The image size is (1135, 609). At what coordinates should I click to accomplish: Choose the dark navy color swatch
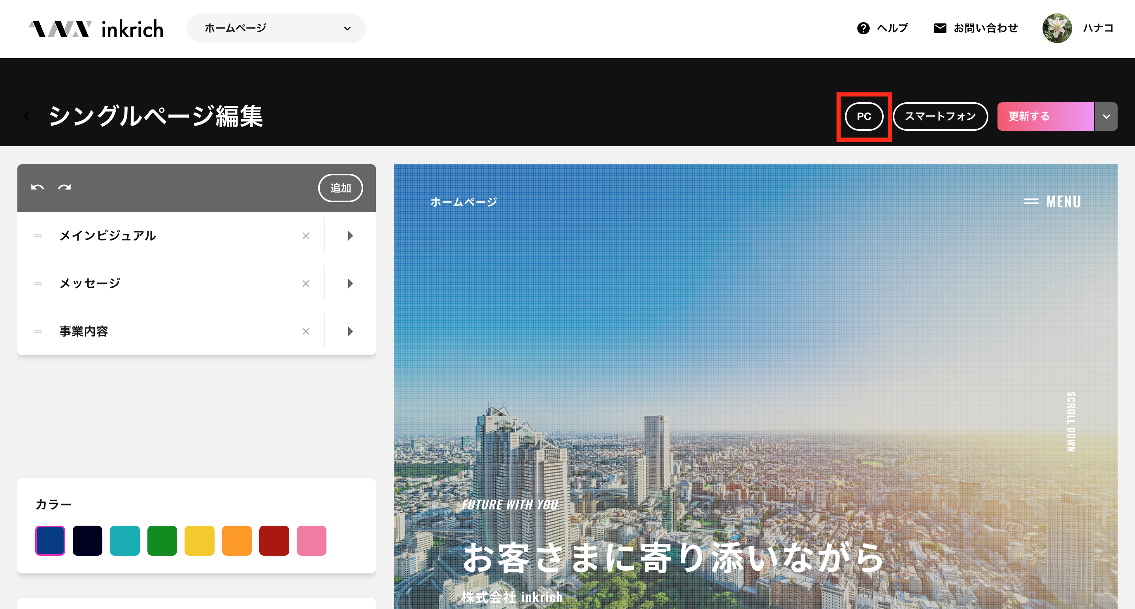87,540
